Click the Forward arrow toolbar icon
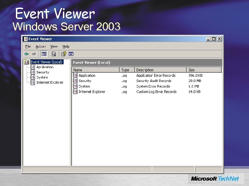Screen dimensions: 249x186 [x=34, y=54]
